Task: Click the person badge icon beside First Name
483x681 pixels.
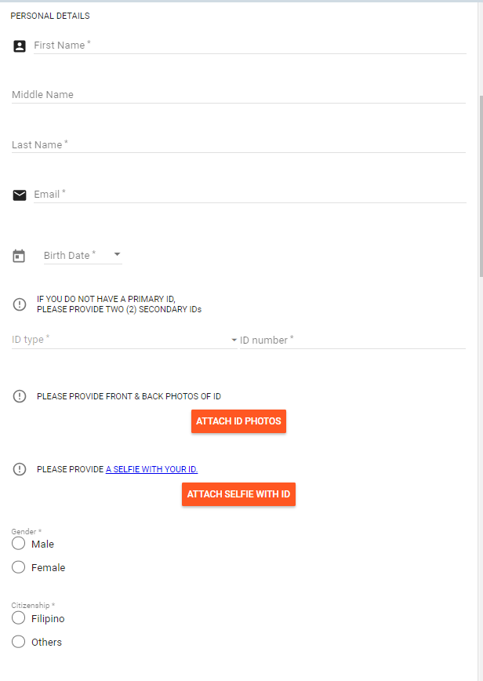Action: (20, 46)
